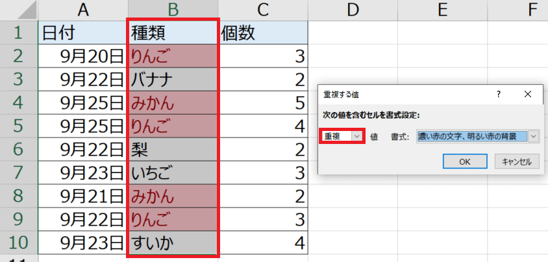The image size is (548, 262).
Task: Click row 5 header
Action: [x=18, y=126]
